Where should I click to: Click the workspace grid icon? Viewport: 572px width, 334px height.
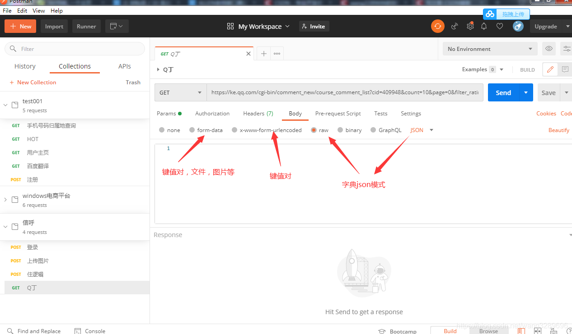coord(230,26)
